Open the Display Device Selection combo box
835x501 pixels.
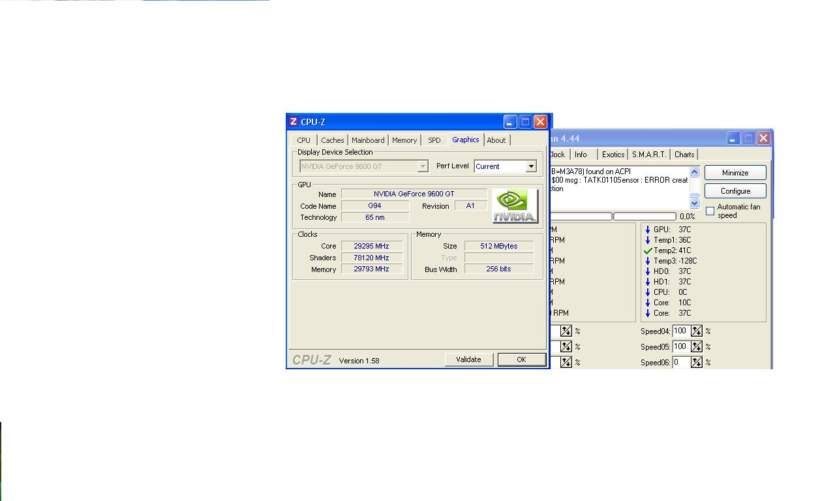pyautogui.click(x=364, y=166)
